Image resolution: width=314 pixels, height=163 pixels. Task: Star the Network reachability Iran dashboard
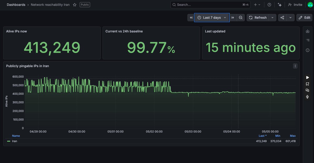coord(75,5)
